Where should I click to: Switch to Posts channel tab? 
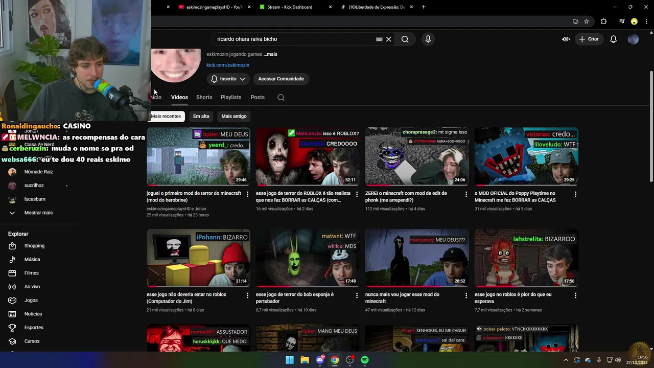258,98
